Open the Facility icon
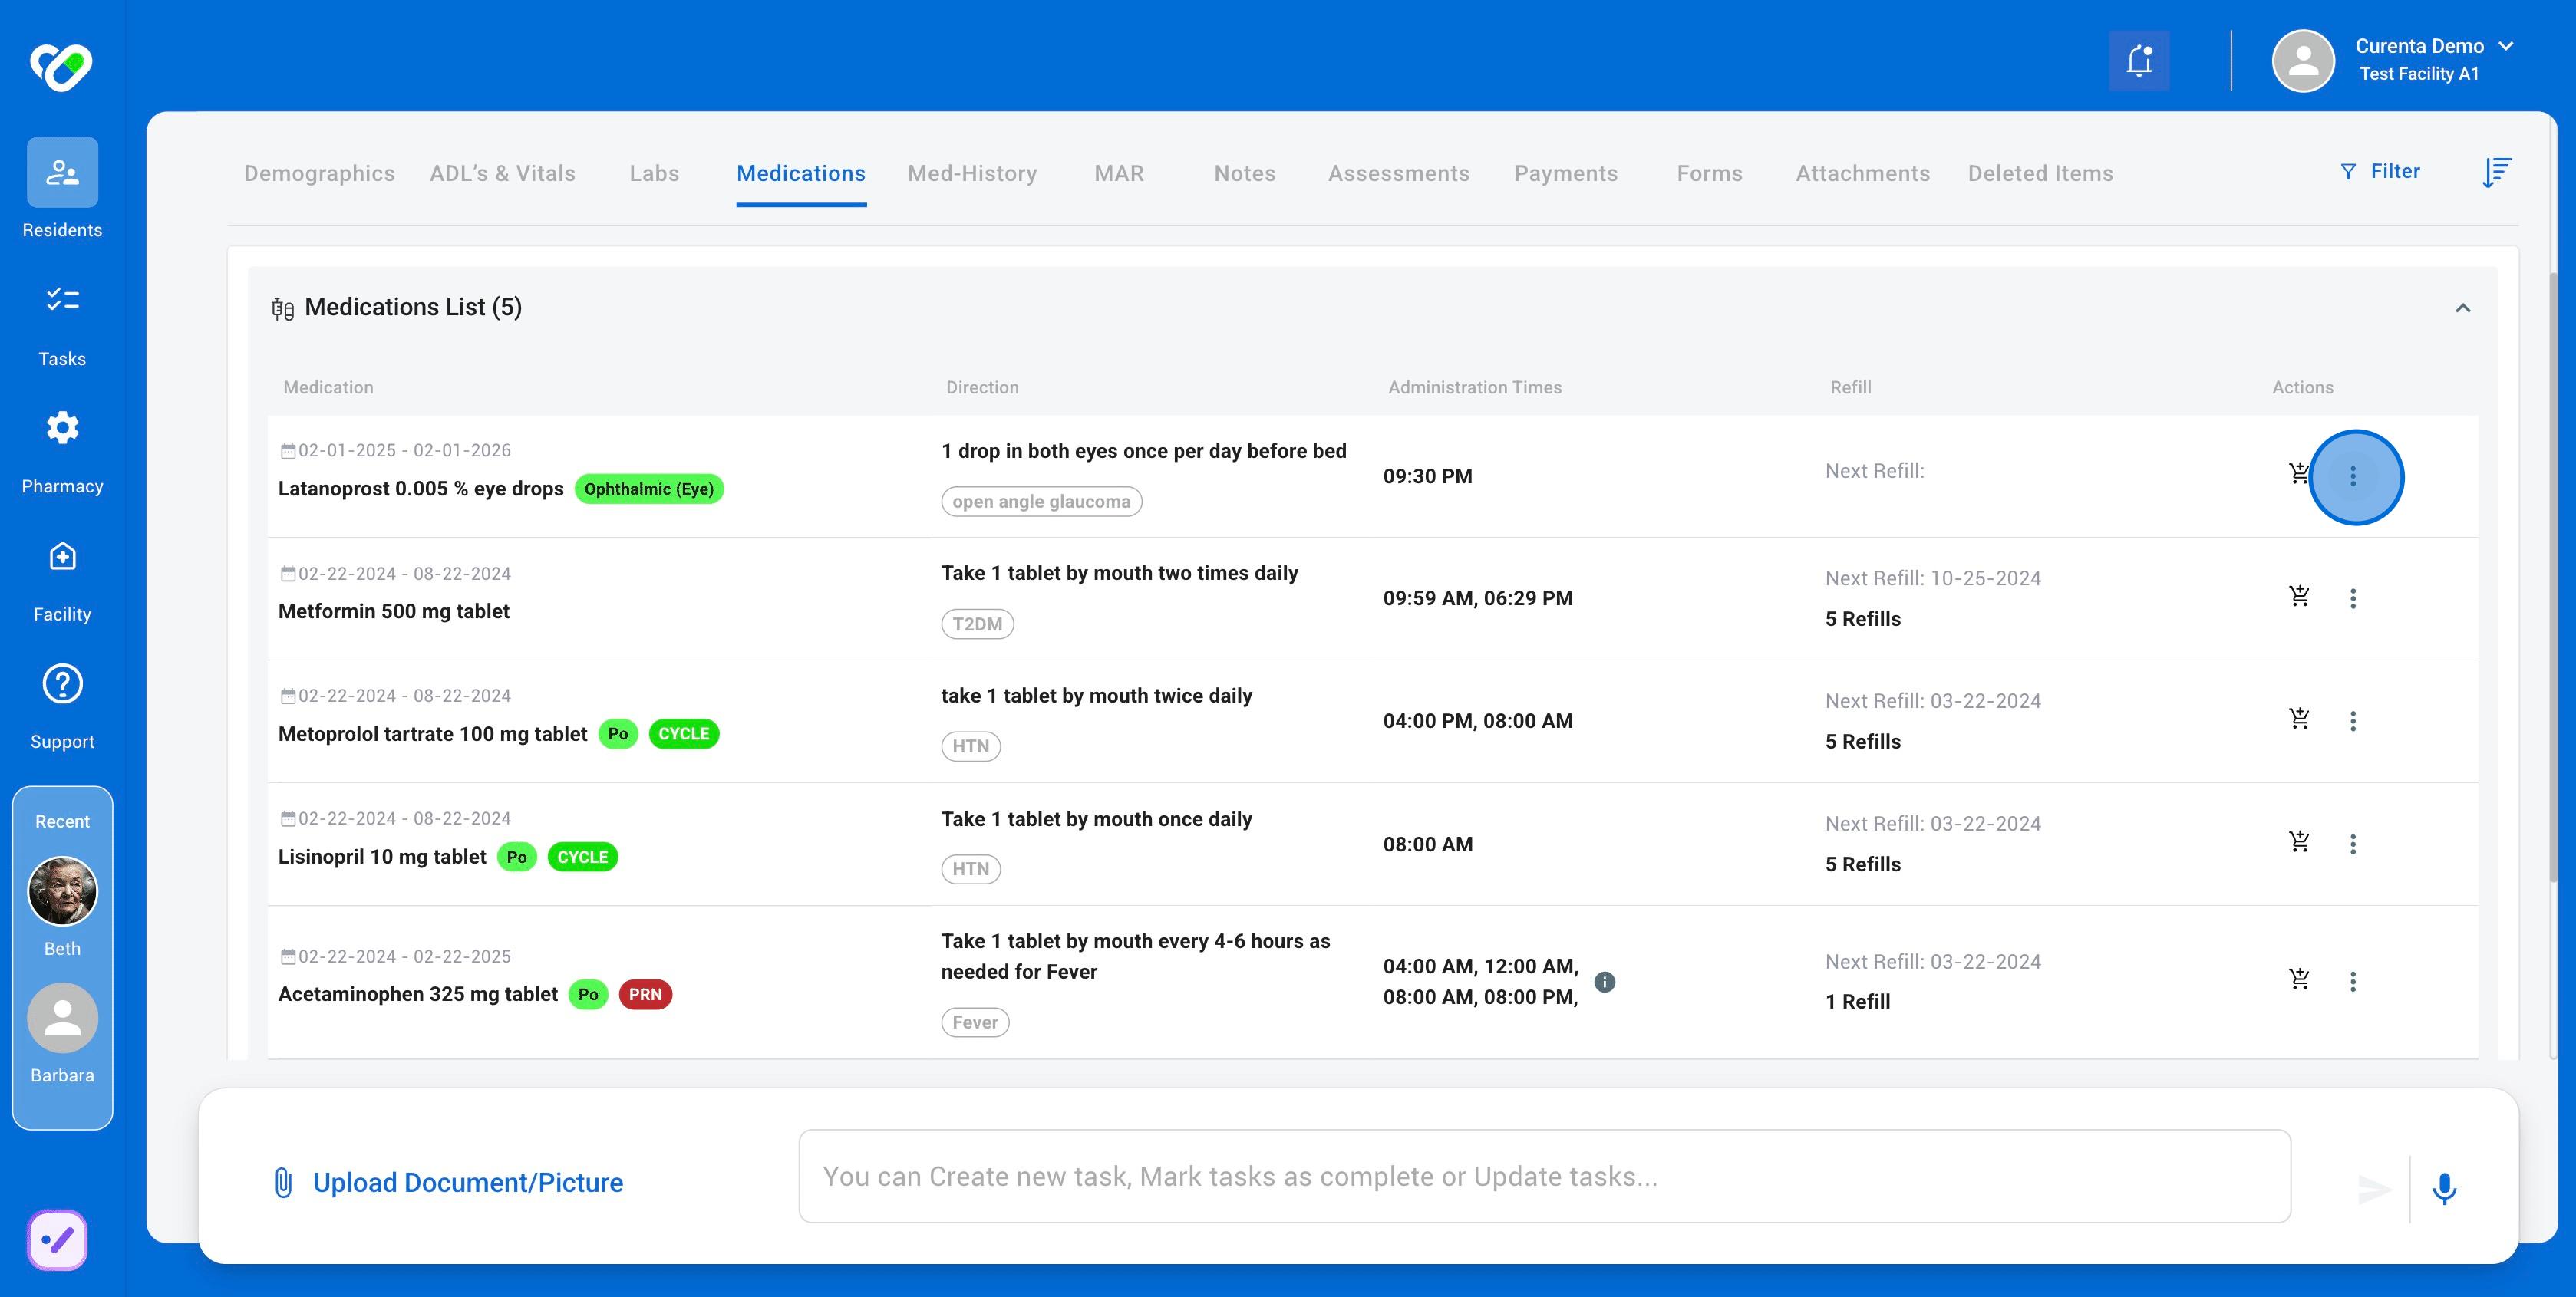 tap(62, 555)
